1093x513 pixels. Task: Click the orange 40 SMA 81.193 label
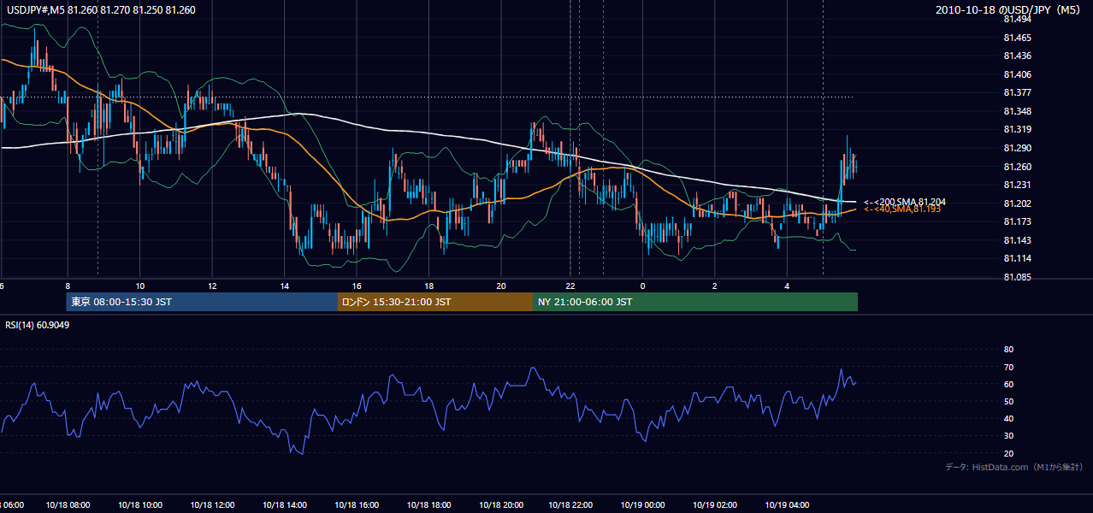pos(902,209)
